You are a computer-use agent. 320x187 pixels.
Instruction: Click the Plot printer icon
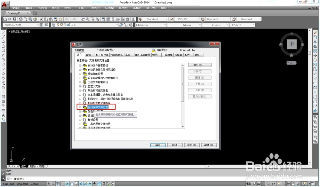(x=20, y=19)
